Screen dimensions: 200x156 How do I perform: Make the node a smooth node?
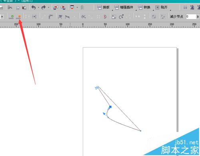(67, 17)
